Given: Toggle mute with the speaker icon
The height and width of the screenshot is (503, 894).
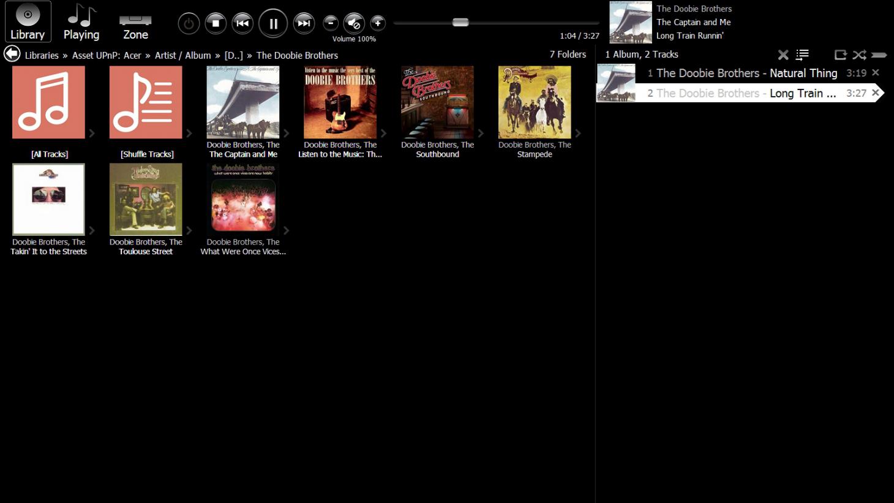Looking at the screenshot, I should (x=354, y=23).
